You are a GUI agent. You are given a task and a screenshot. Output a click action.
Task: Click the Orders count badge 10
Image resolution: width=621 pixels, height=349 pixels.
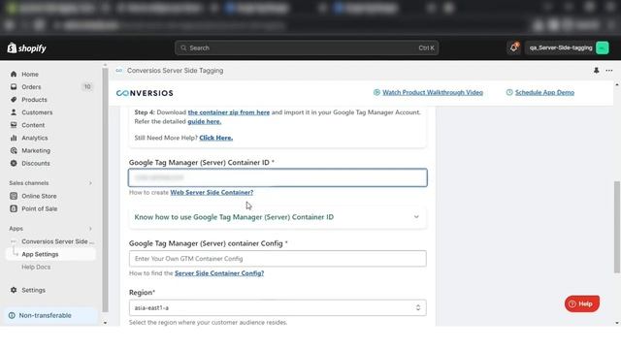point(87,86)
